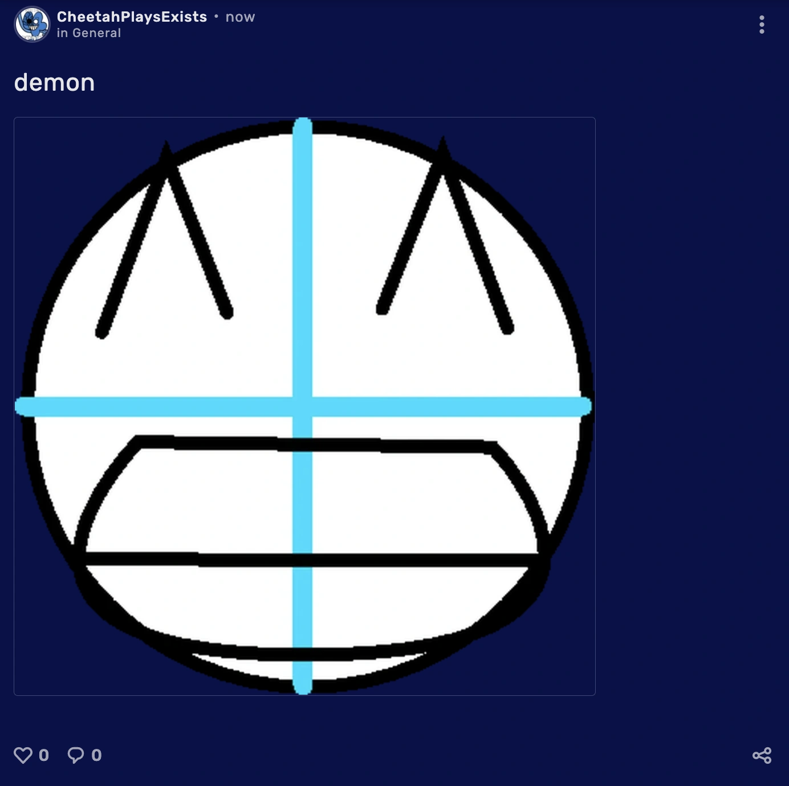Viewport: 789px width, 786px height.
Task: Click the blue horizontal line's right end
Action: tap(581, 407)
